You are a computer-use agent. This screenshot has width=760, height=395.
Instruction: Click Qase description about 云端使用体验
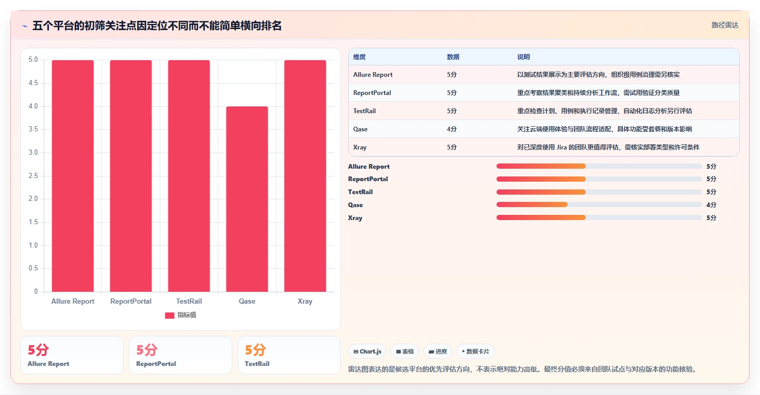click(605, 129)
